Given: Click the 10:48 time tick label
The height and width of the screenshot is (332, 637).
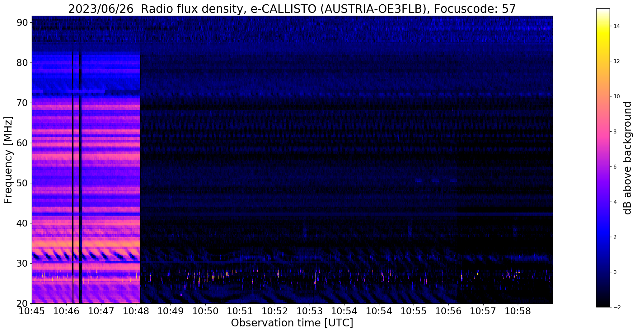Looking at the screenshot, I should 136,311.
